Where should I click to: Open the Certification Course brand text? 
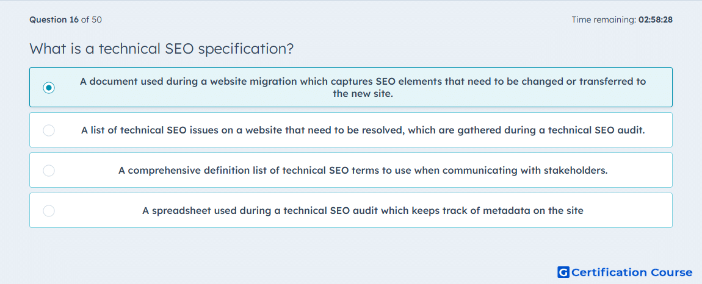tap(632, 272)
